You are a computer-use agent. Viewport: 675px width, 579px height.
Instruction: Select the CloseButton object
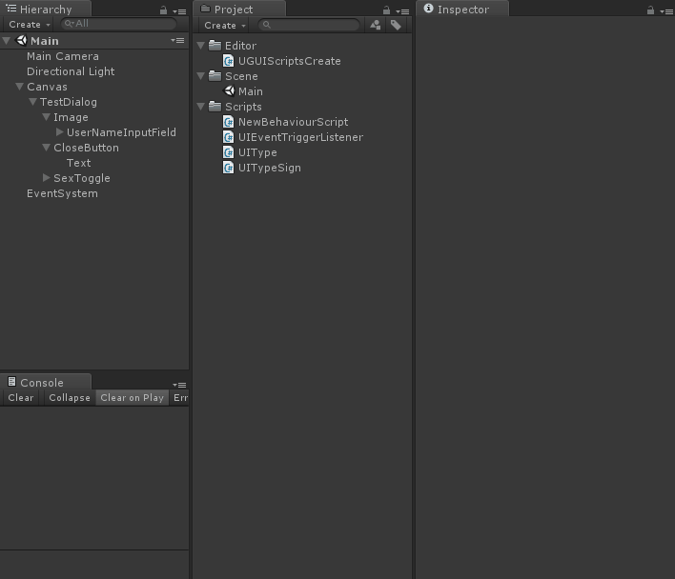click(x=86, y=148)
